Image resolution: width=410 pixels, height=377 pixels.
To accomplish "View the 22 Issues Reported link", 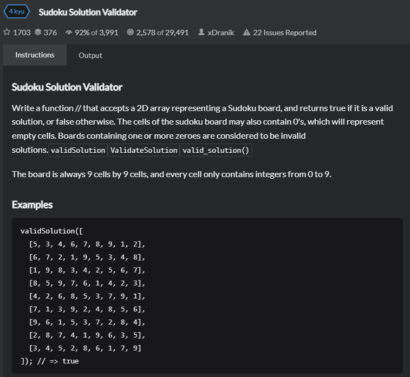I will 285,32.
